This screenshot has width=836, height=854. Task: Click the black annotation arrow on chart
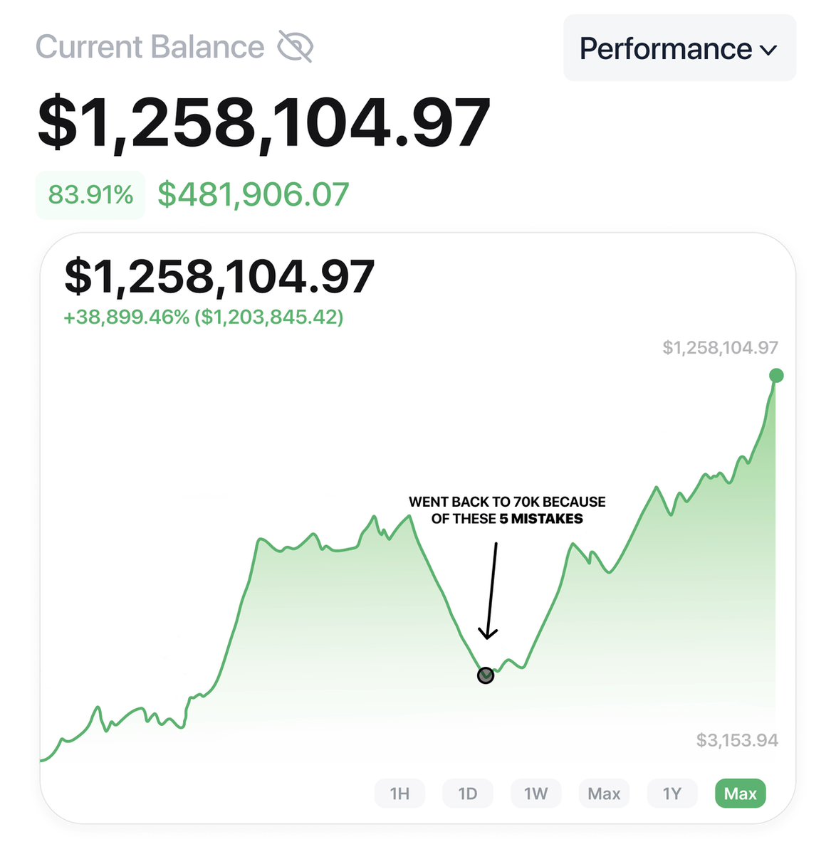point(490,591)
